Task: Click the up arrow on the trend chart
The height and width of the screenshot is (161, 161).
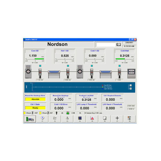Action: pos(131,85)
